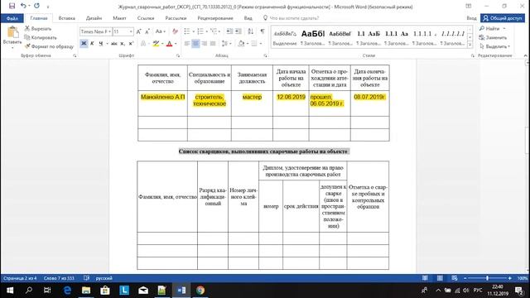Decrease the font size
Viewport: 530px width, 298px height.
tap(147, 31)
